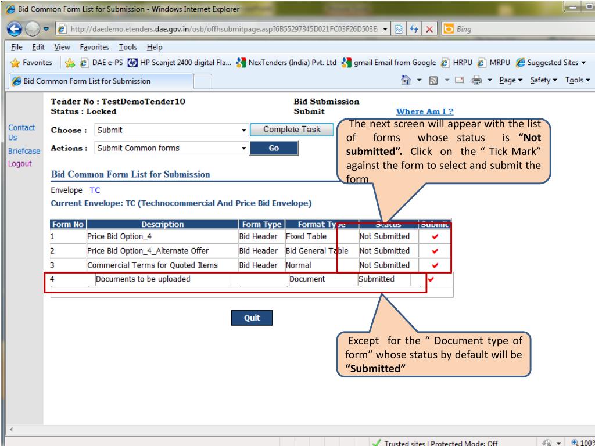Click the Read Mail icon

click(459, 80)
